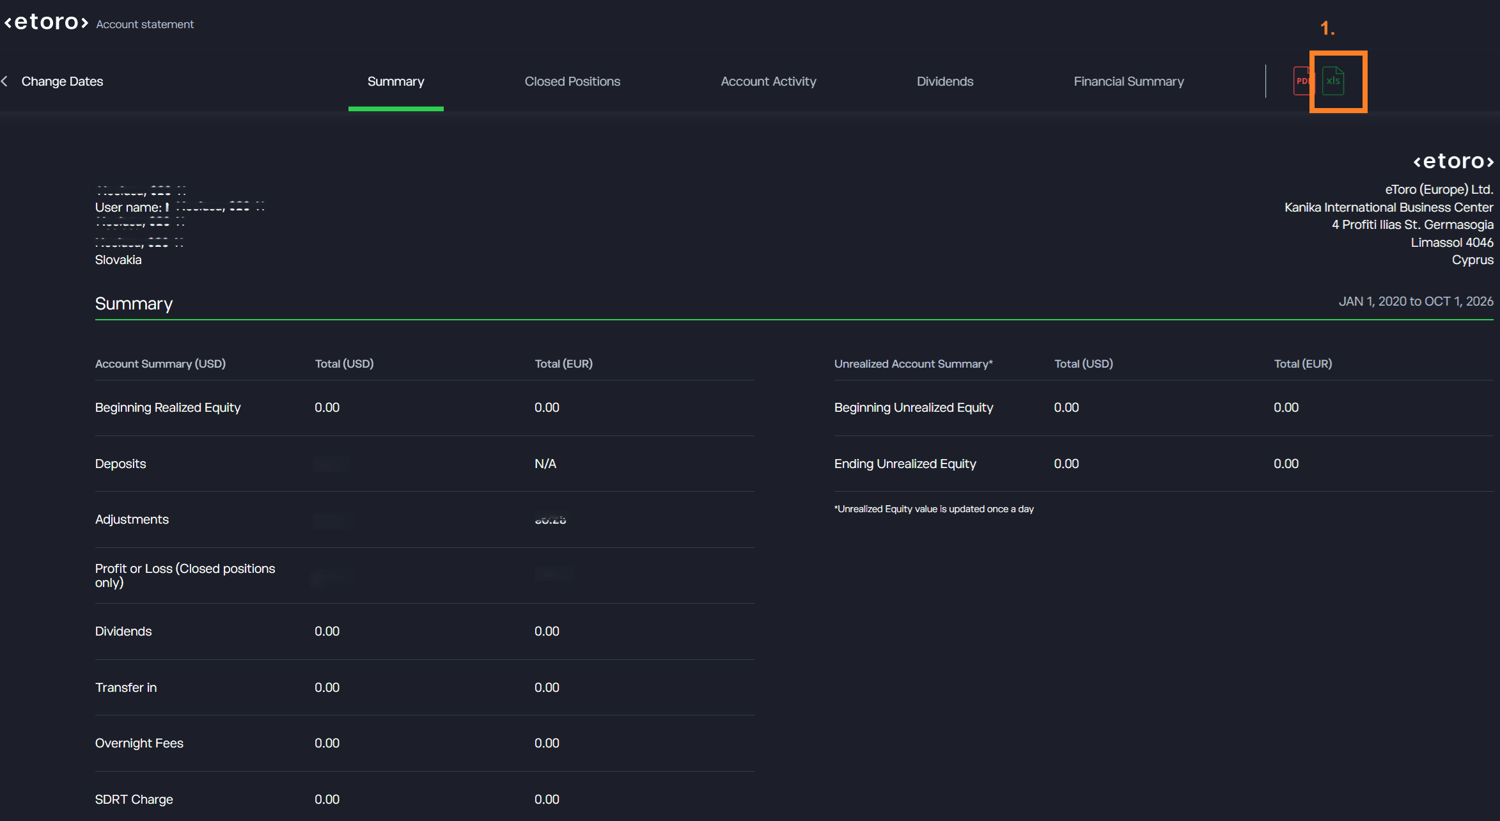Click the Summary section heading

tap(134, 304)
